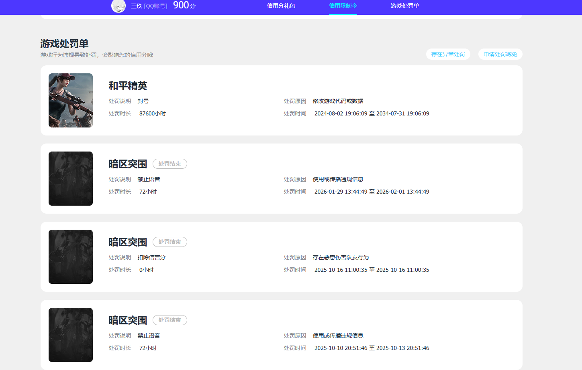Click 处罚结束 badge on the 2026-01-29 record

click(x=169, y=164)
